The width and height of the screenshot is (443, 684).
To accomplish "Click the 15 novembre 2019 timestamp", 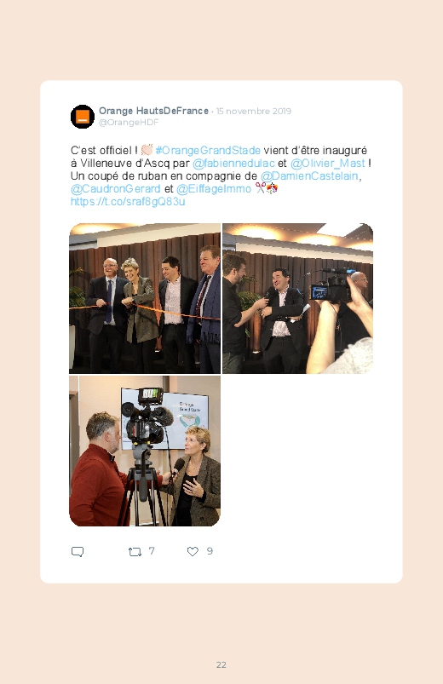I will (254, 111).
